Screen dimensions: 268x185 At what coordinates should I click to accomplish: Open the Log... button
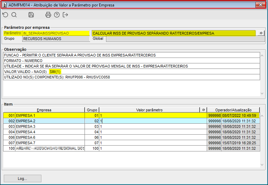22,178
